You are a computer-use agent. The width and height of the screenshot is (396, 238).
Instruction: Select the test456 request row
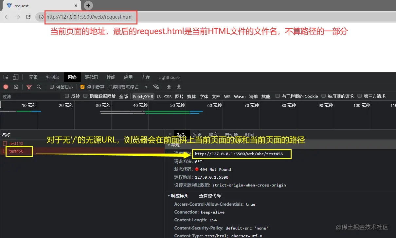click(x=82, y=151)
